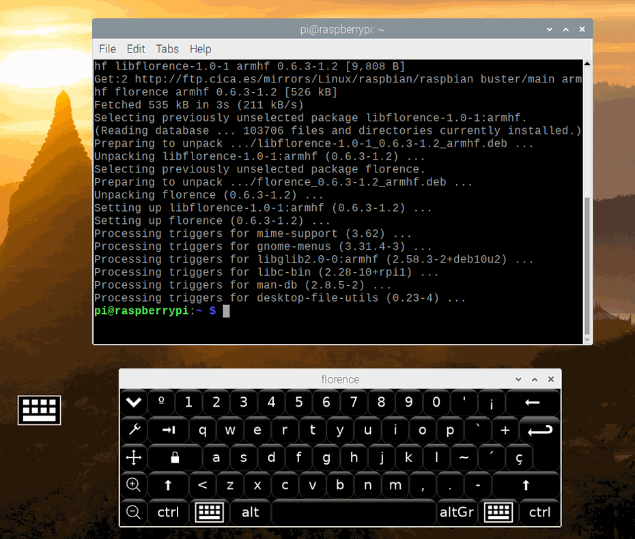
Task: Open Florence settings wrench key
Action: coord(134,430)
